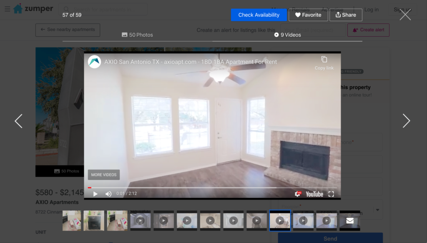The image size is (427, 243).
Task: Open video on YouTube logo
Action: (314, 194)
